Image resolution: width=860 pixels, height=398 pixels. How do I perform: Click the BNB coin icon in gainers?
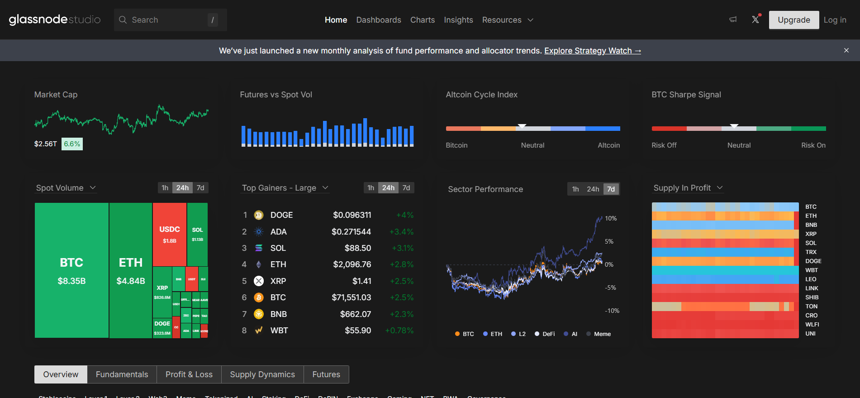point(259,314)
